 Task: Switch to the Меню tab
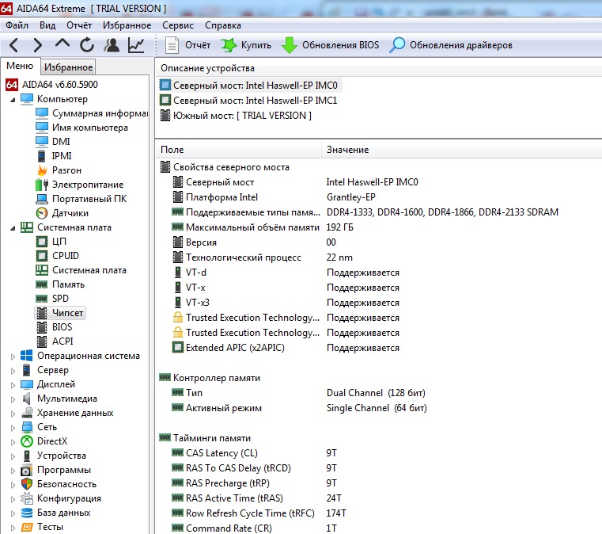coord(20,66)
